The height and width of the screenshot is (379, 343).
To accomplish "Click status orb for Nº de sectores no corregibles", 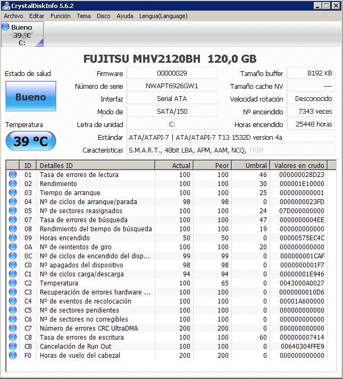I will coord(13,319).
